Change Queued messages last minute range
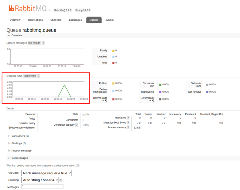 coord(34,43)
